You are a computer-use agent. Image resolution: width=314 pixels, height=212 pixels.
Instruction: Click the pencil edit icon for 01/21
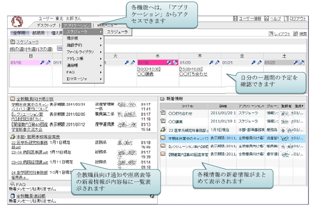260,63
